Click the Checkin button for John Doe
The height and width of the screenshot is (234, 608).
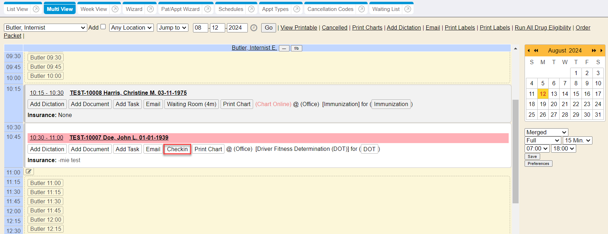177,149
